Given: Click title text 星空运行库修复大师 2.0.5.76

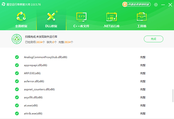Looking at the screenshot, I should pos(23,4).
